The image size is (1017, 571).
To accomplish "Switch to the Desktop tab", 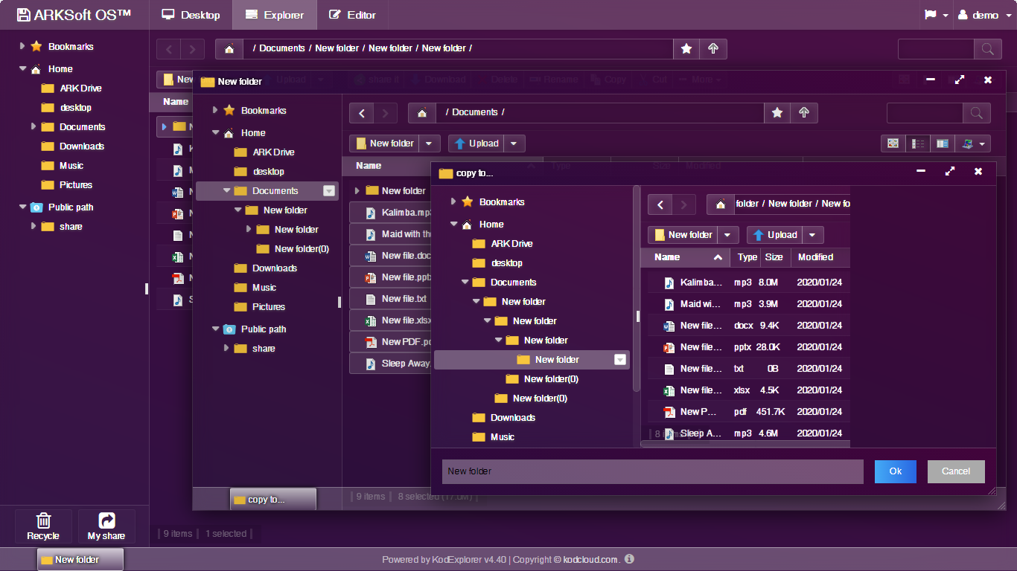I will 191,15.
